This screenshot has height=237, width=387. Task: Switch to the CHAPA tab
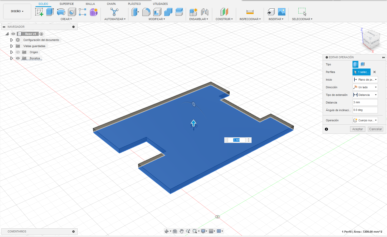coord(111,4)
